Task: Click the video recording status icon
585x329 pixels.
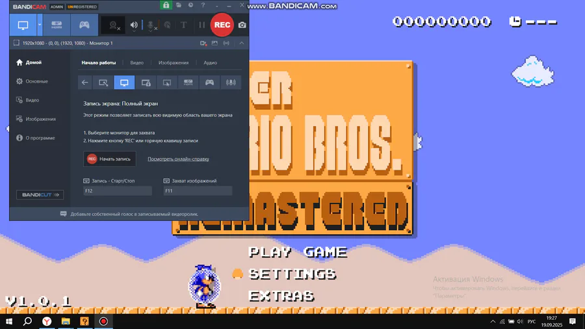Action: 203,44
